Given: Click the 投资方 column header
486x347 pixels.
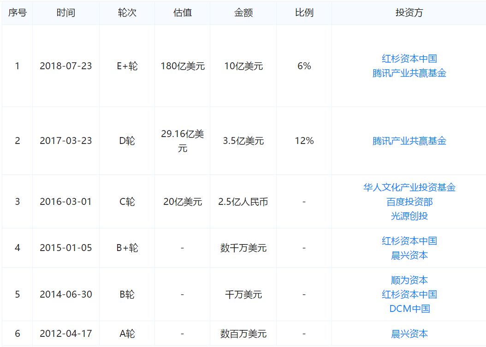Looking at the screenshot, I should [409, 13].
